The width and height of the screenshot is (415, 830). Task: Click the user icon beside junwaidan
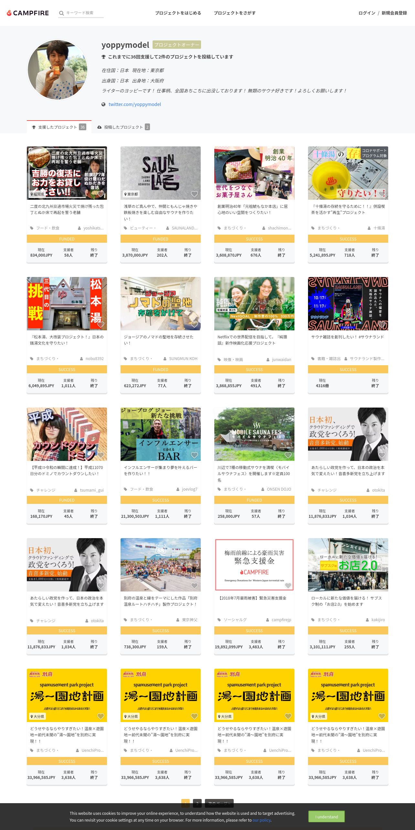point(268,360)
